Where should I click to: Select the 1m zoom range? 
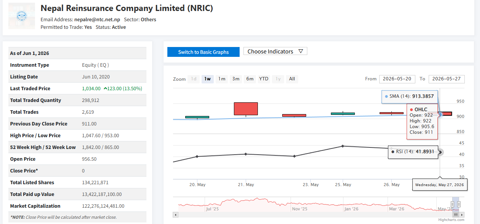tap(222, 79)
